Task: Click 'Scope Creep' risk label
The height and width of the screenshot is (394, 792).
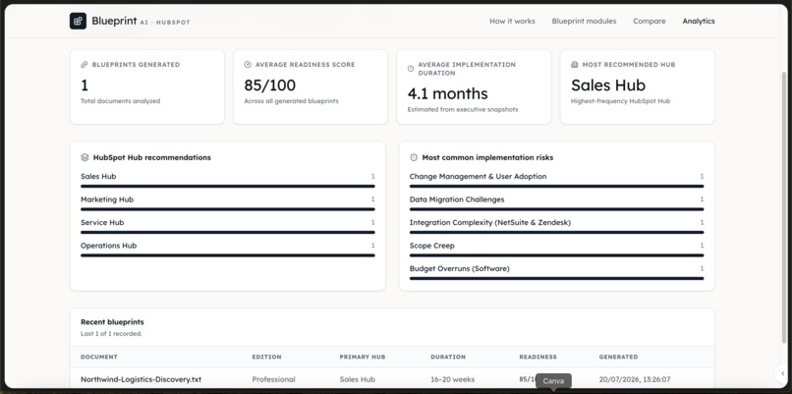Action: [x=431, y=246]
